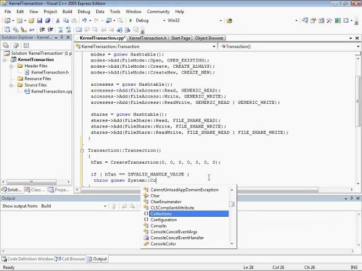The image size is (362, 271).
Task: Click Solution Explorer Properties icon
Action: [x=6, y=45]
